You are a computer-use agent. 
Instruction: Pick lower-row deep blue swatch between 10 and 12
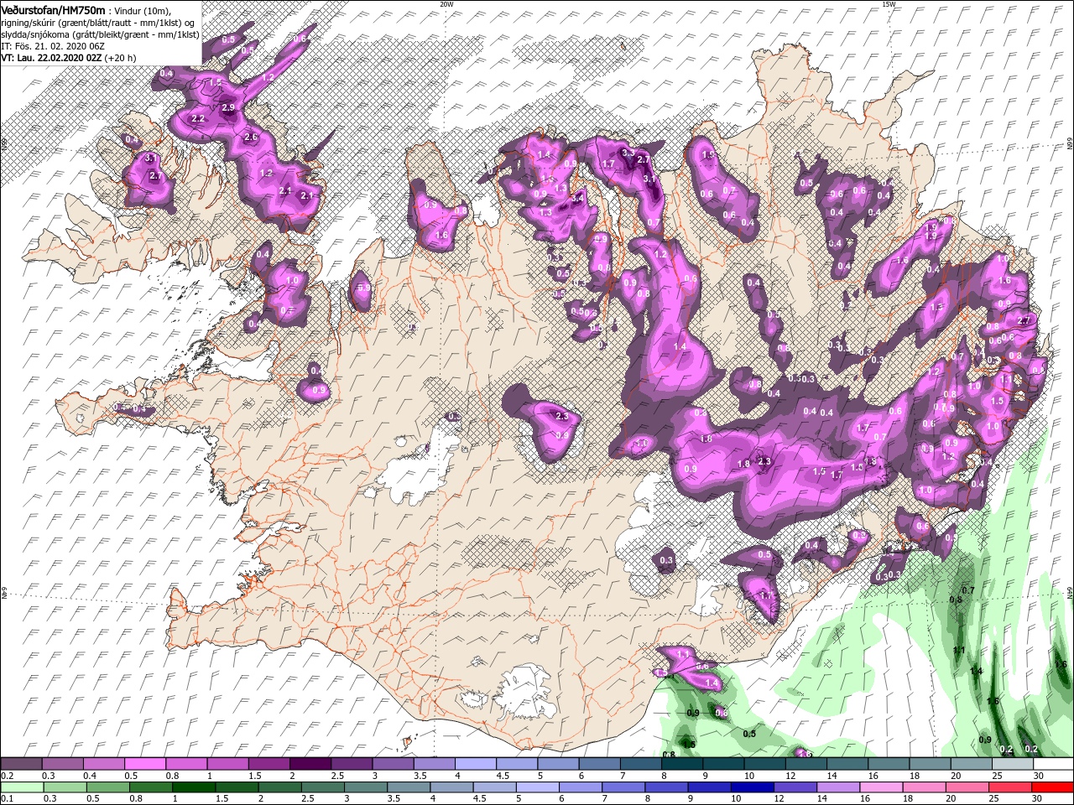[752, 787]
